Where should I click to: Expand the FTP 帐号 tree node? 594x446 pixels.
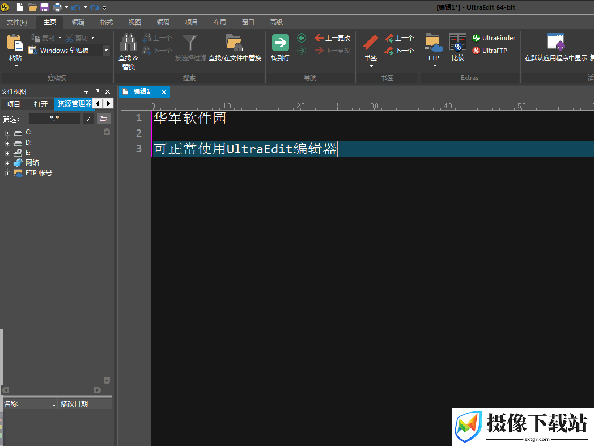coord(7,174)
